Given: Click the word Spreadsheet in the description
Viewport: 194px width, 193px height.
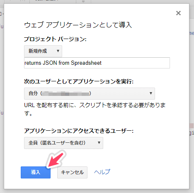Looking at the screenshot, I should (x=86, y=63).
